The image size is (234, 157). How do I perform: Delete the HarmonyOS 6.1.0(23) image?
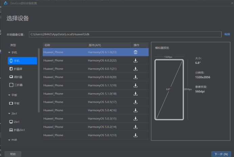click(136, 52)
